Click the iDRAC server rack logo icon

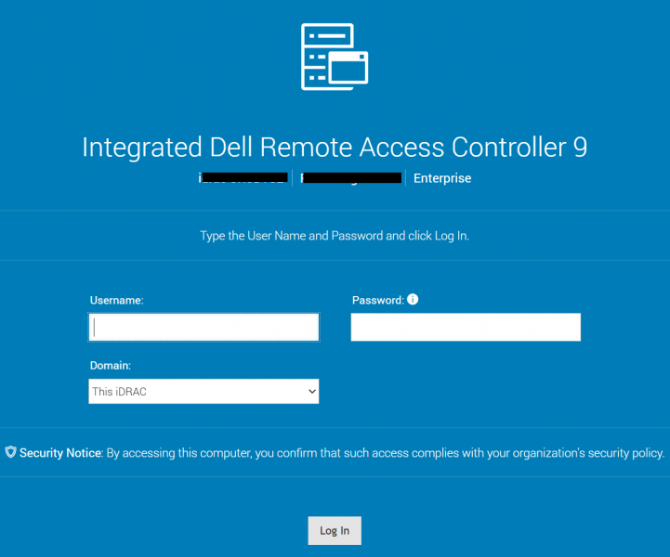coord(335,57)
